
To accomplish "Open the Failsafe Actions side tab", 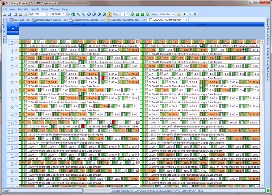I will [267, 56].
